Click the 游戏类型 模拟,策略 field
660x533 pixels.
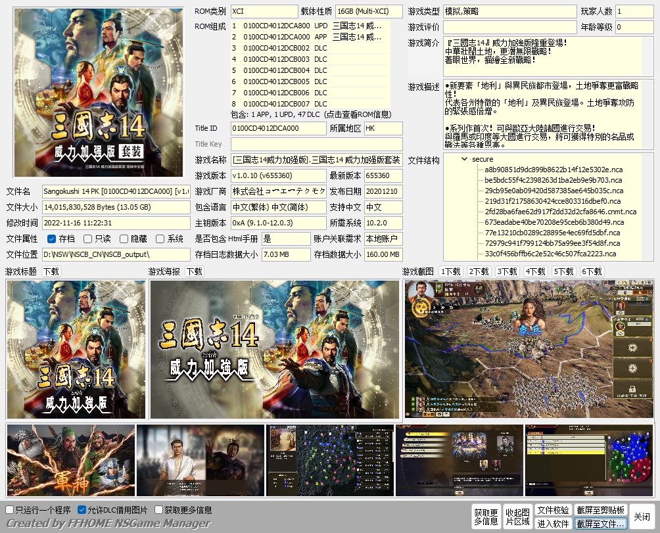(509, 11)
